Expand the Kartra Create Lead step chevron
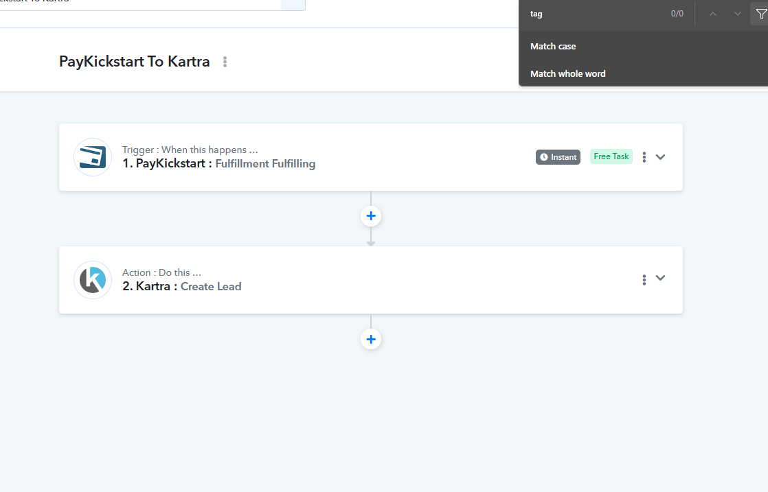The width and height of the screenshot is (768, 492). (660, 278)
